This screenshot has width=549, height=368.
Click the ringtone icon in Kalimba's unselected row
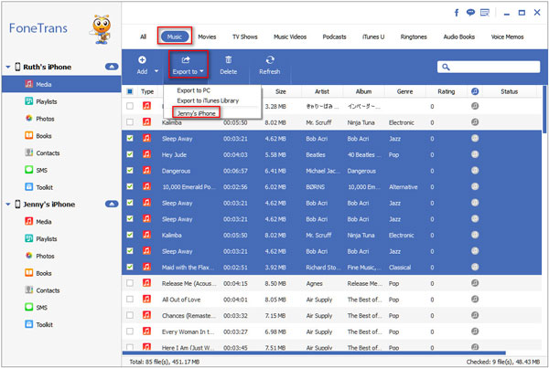(475, 122)
